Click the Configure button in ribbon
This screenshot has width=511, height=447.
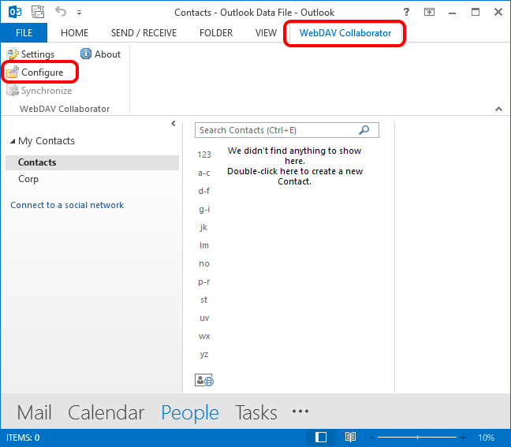pos(35,73)
